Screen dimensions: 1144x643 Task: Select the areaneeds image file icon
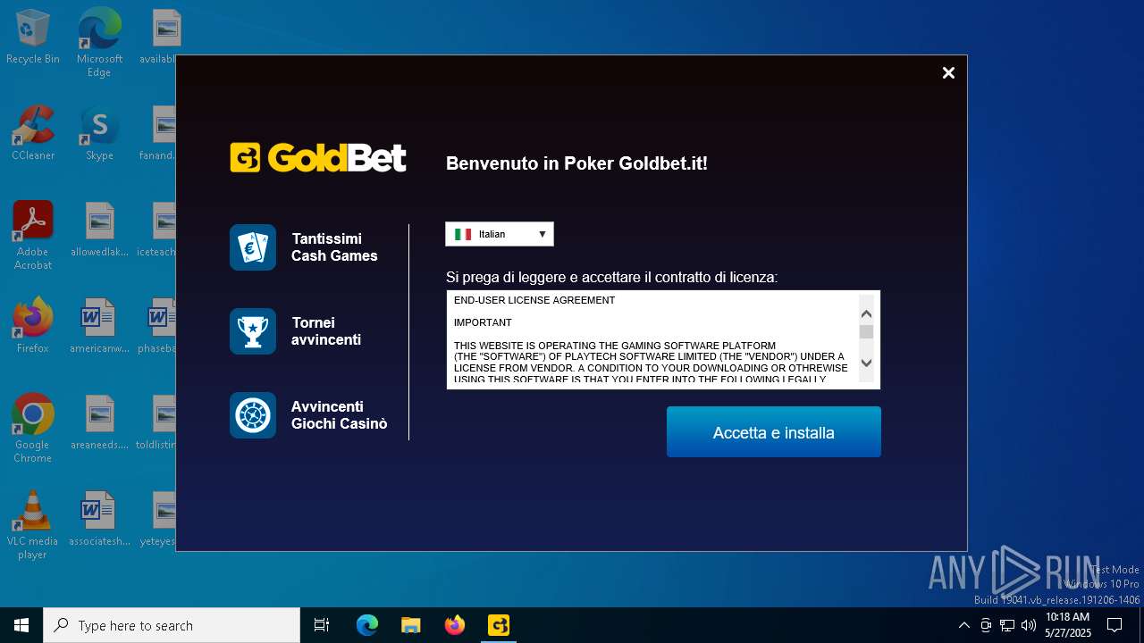[x=99, y=422]
